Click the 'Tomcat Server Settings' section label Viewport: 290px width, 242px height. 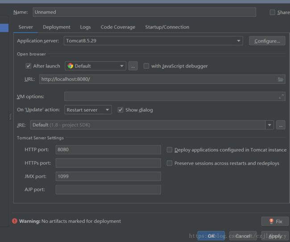pyautogui.click(x=40, y=138)
